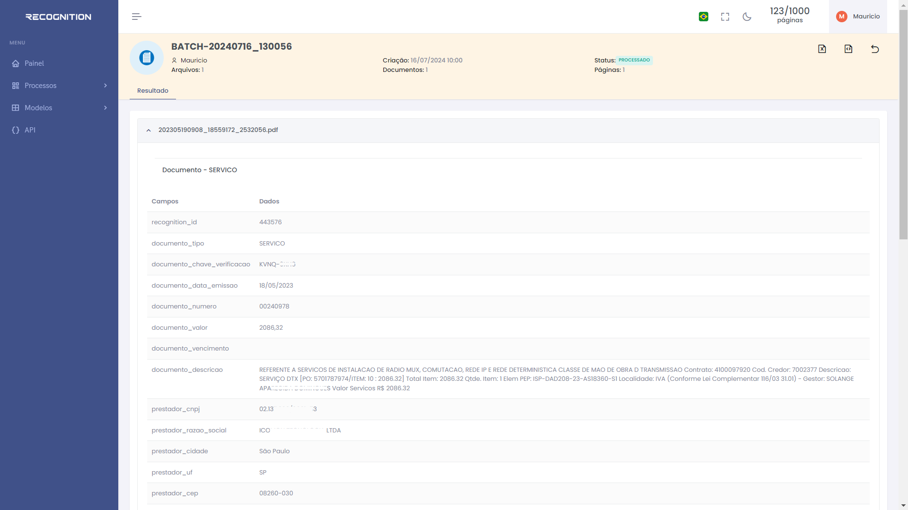The width and height of the screenshot is (908, 510).
Task: Click the prestador_cnpj field label
Action: pos(176,409)
